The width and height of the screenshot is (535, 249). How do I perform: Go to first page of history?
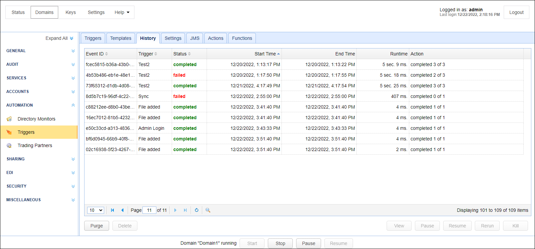[x=112, y=210]
